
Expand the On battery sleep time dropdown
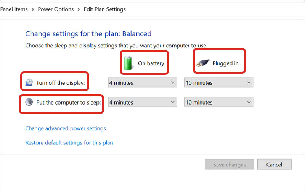click(x=143, y=102)
